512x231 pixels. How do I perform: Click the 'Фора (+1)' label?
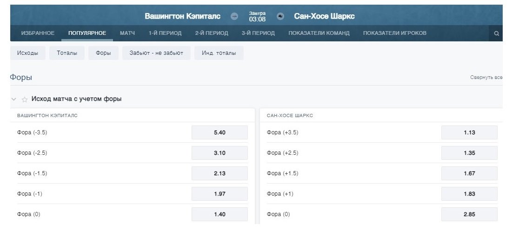280,194
